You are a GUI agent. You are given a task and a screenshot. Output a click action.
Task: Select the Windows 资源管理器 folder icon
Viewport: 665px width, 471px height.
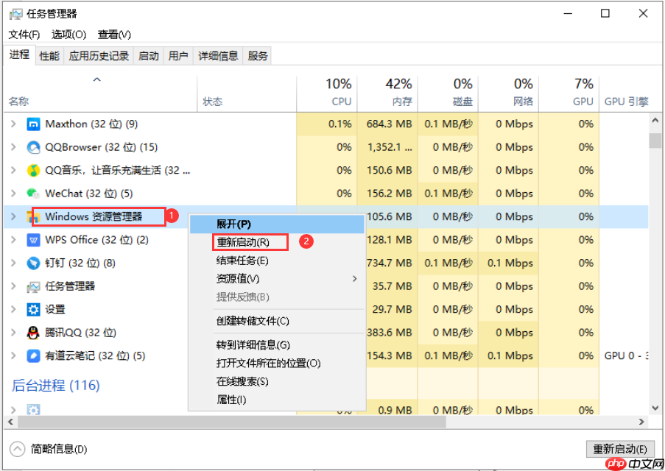click(x=33, y=216)
